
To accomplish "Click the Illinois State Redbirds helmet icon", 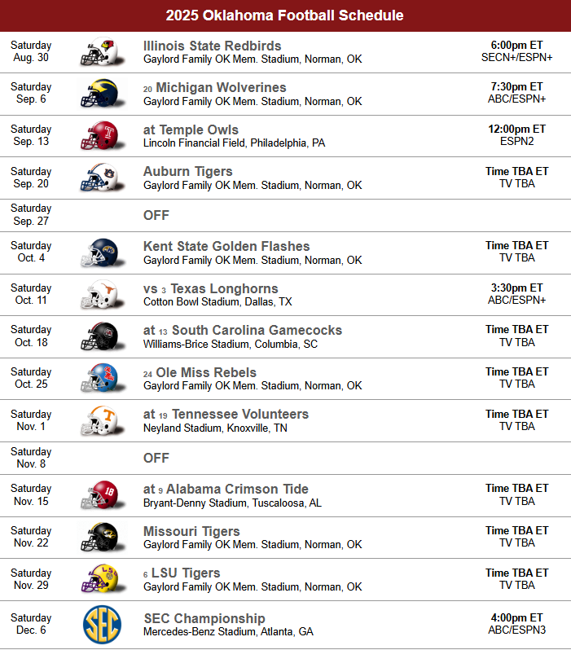I will [102, 52].
